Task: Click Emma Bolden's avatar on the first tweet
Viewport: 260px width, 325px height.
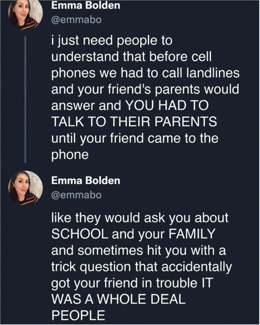Action: 25,15
